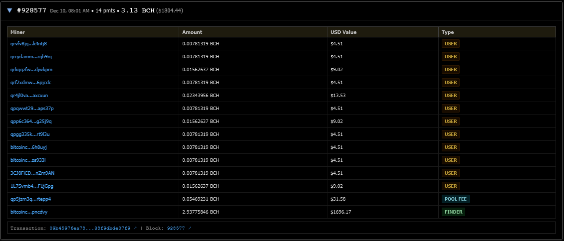
Task: Click USER badge in 3CJ8FiCD...nZm9AN row
Action: pyautogui.click(x=451, y=173)
